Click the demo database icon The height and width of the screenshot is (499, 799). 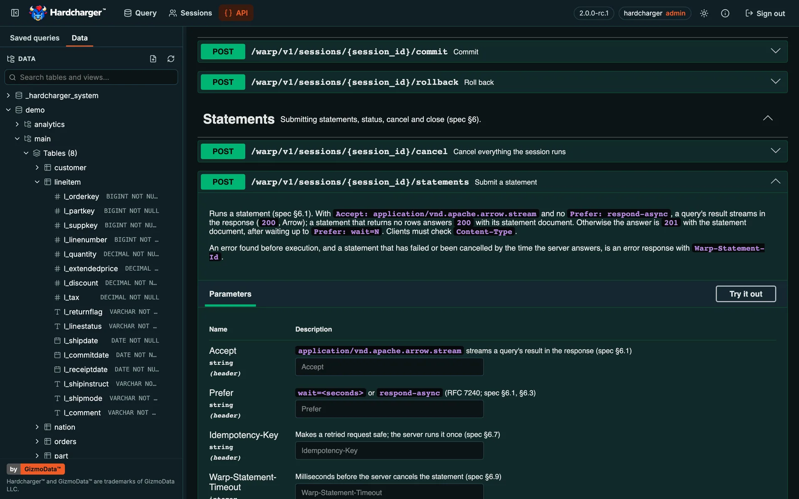tap(19, 110)
